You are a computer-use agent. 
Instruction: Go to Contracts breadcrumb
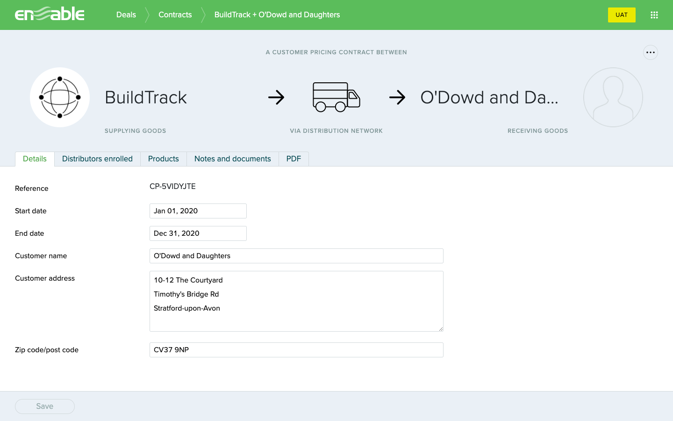[175, 15]
